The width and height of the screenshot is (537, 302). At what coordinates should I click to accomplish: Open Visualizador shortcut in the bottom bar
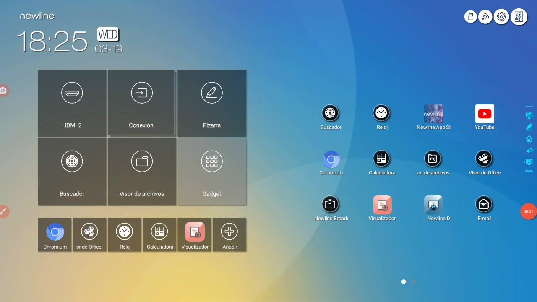195,234
